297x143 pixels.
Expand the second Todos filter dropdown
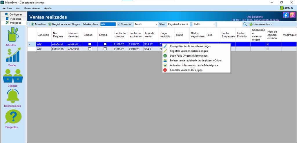pos(214,24)
